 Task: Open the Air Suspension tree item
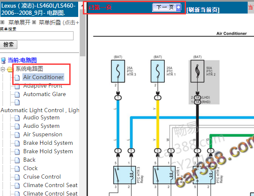[x=43, y=134]
